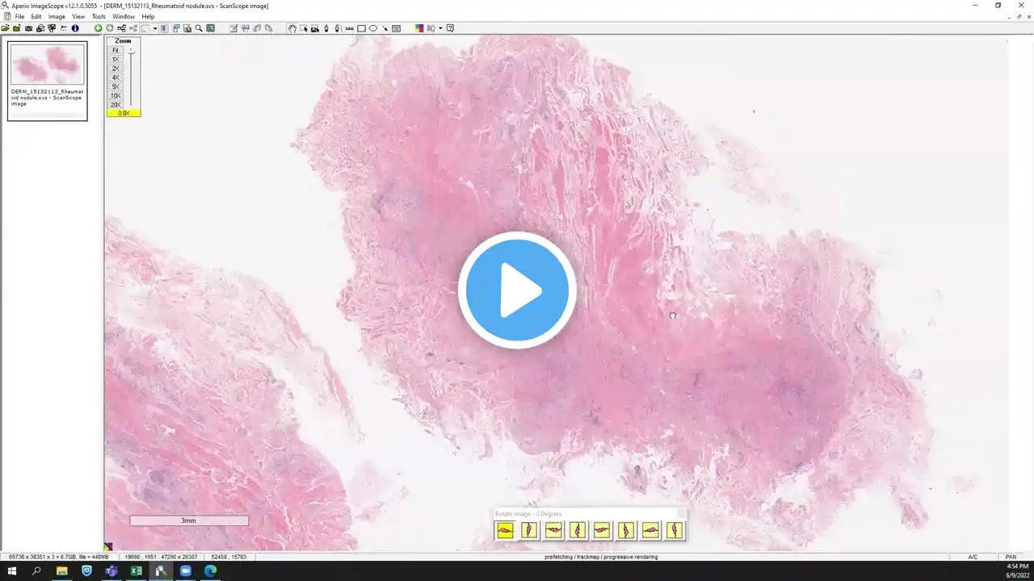
Task: Select the pan hand tool
Action: tap(292, 28)
